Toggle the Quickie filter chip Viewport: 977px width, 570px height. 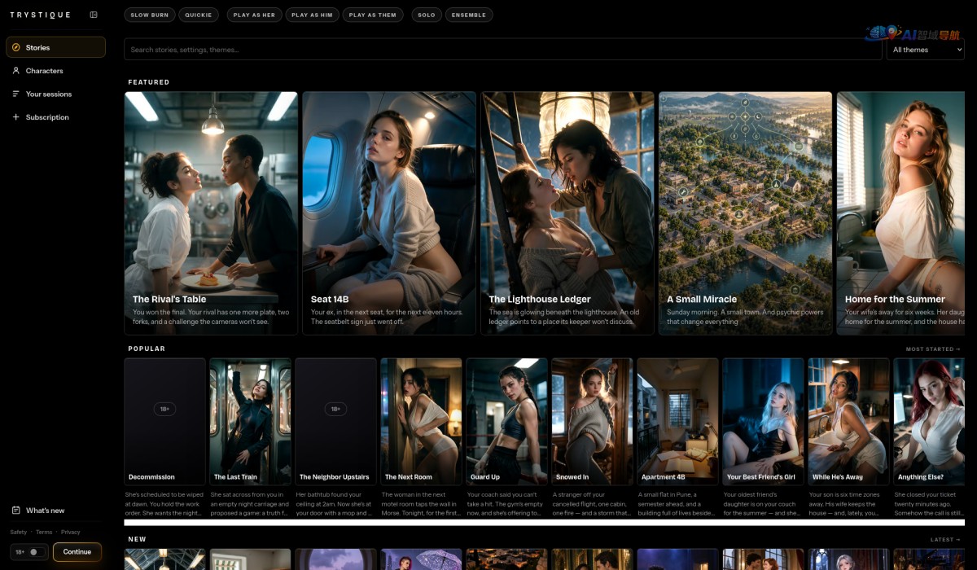[x=198, y=15]
